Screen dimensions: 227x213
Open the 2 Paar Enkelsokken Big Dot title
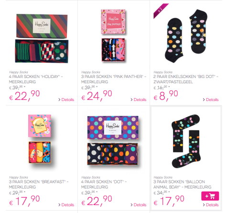[186, 79]
